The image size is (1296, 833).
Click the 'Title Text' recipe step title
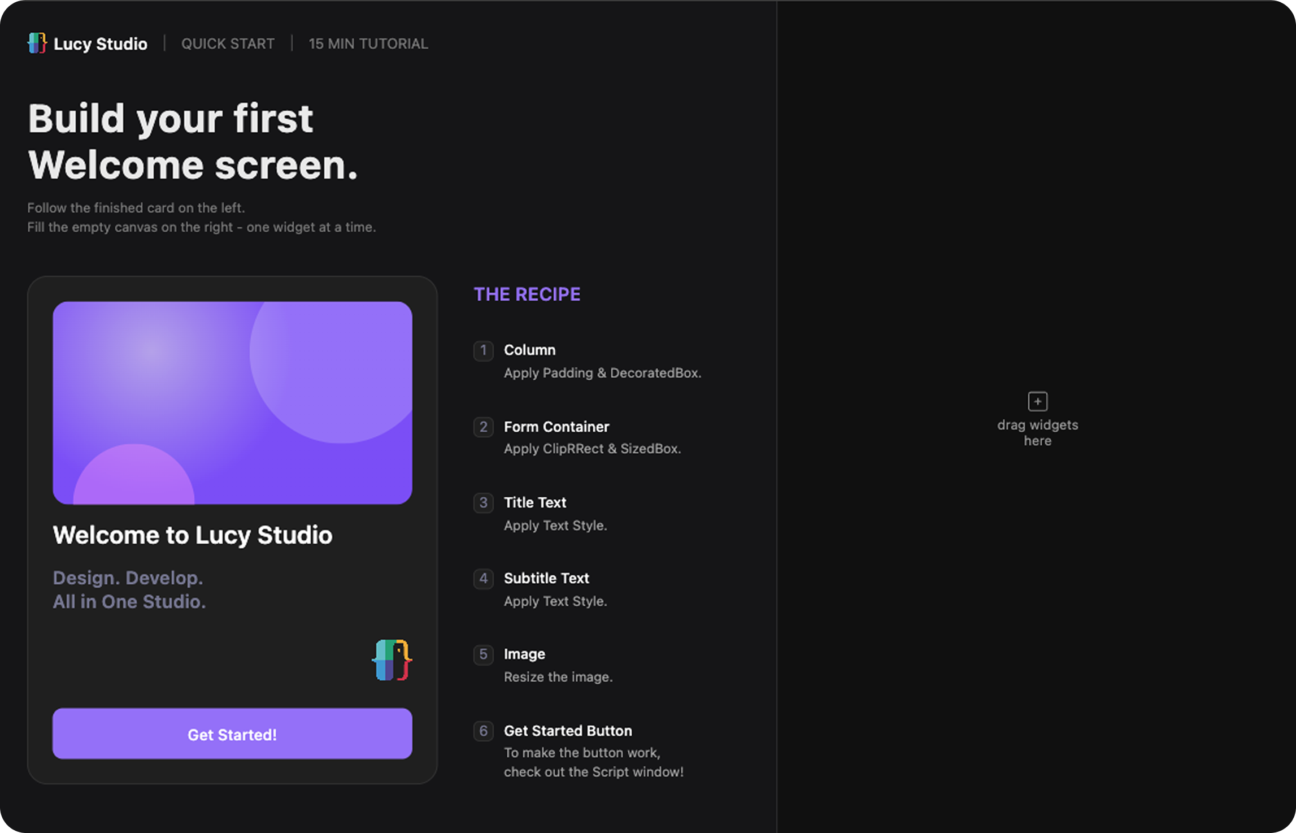point(535,502)
